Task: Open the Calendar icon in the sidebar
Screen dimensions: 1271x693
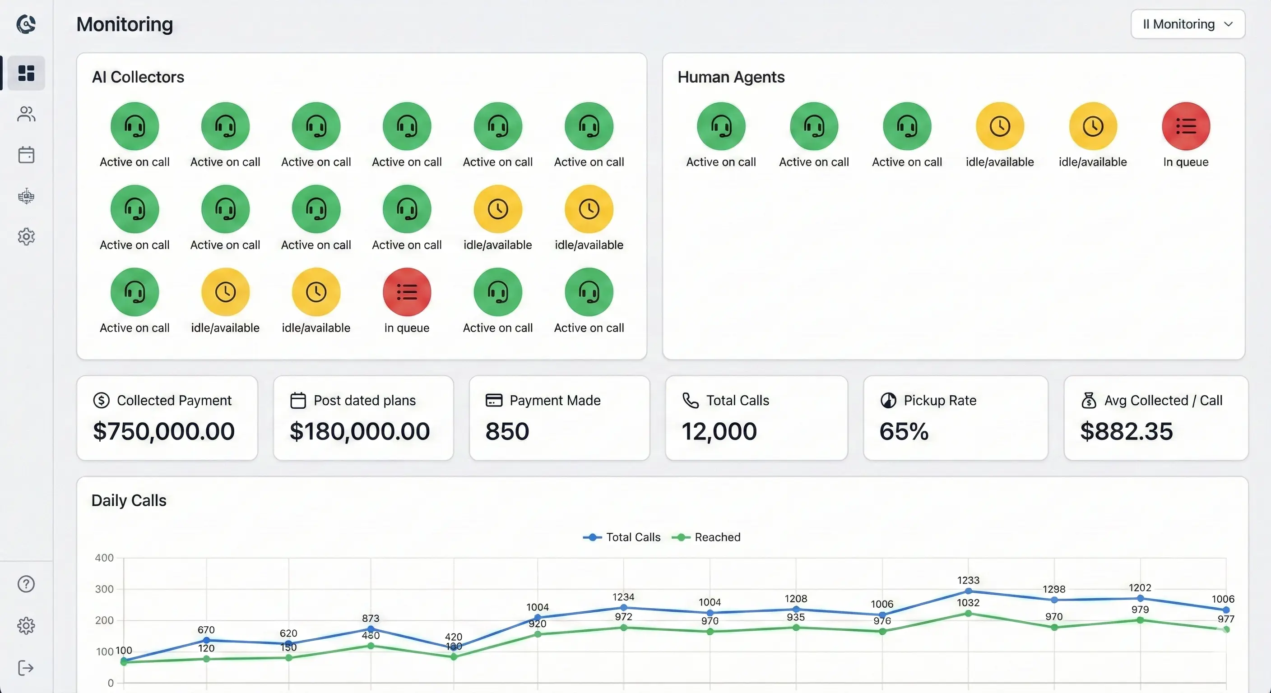Action: [26, 154]
